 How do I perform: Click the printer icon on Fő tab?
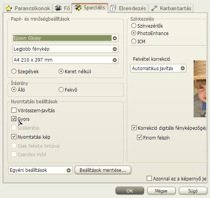58,8
